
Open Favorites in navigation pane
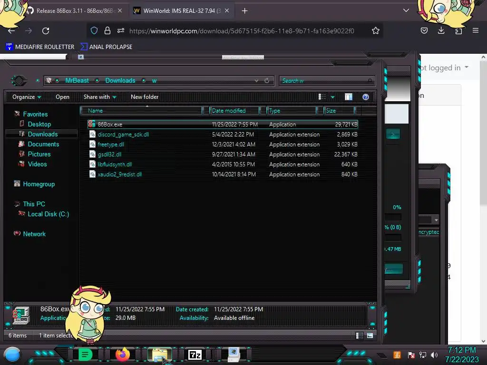coord(35,114)
